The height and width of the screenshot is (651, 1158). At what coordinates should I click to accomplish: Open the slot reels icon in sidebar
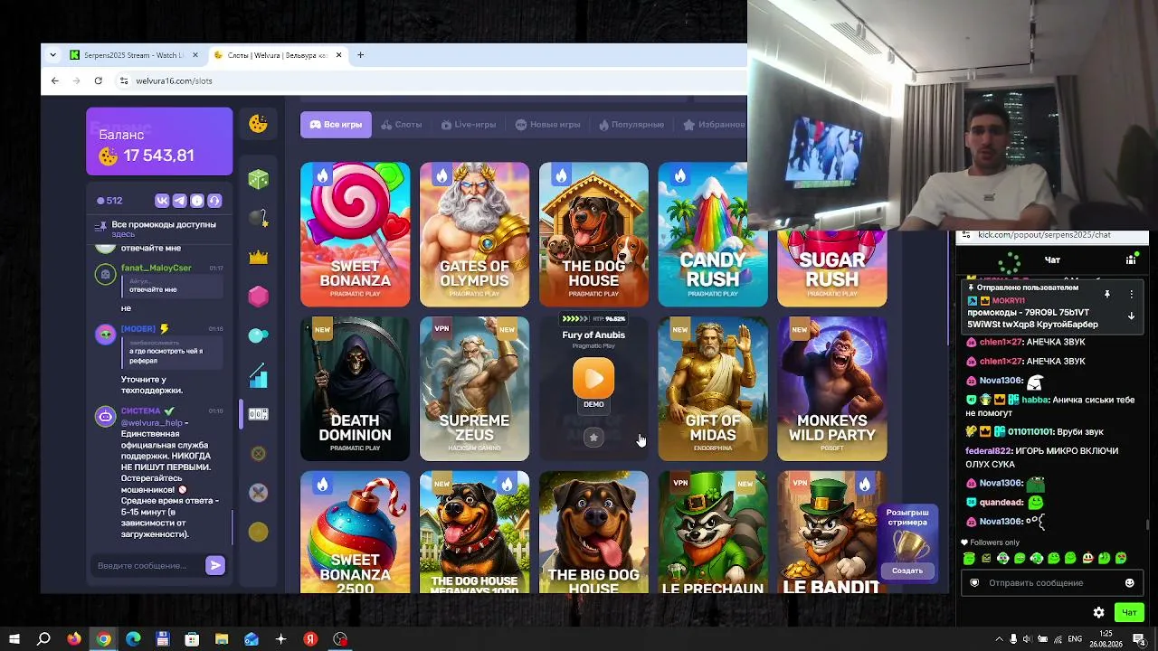(259, 414)
